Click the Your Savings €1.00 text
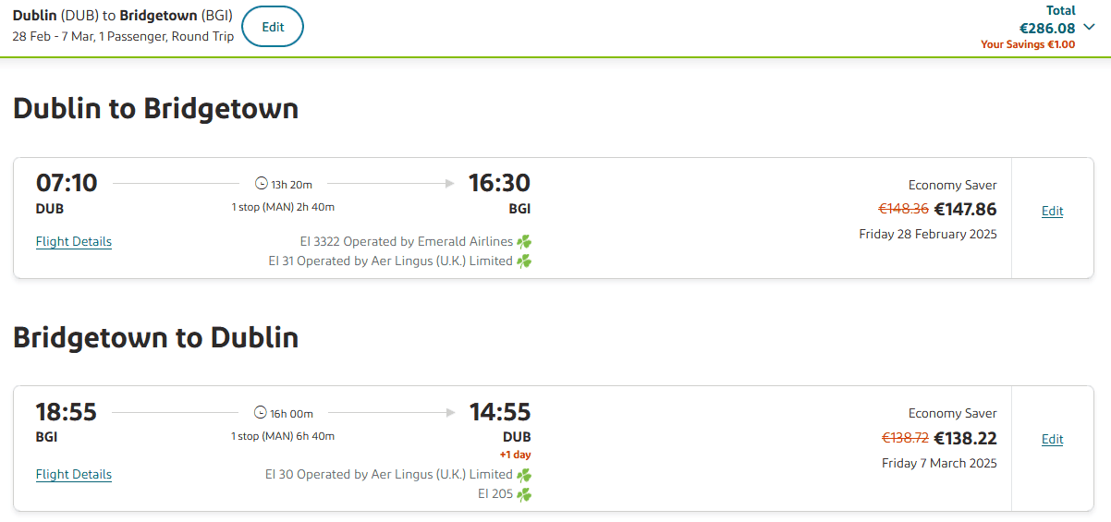 (1028, 44)
